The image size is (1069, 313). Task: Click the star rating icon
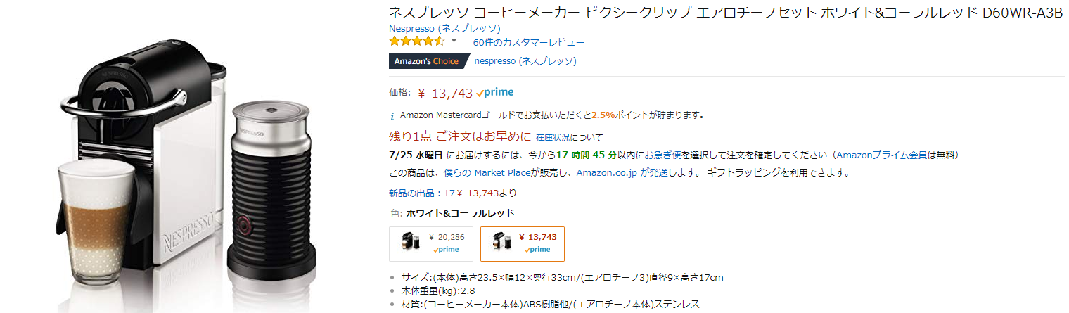click(417, 41)
